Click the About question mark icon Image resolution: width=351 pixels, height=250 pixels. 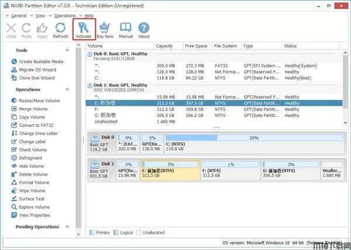pos(144,27)
